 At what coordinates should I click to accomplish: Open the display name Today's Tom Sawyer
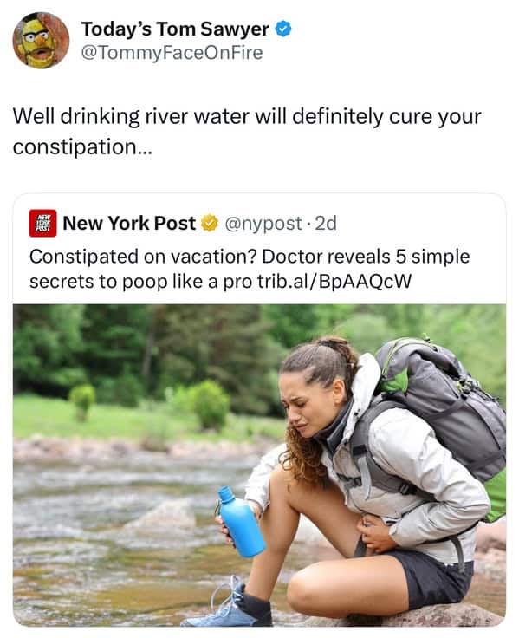[175, 29]
